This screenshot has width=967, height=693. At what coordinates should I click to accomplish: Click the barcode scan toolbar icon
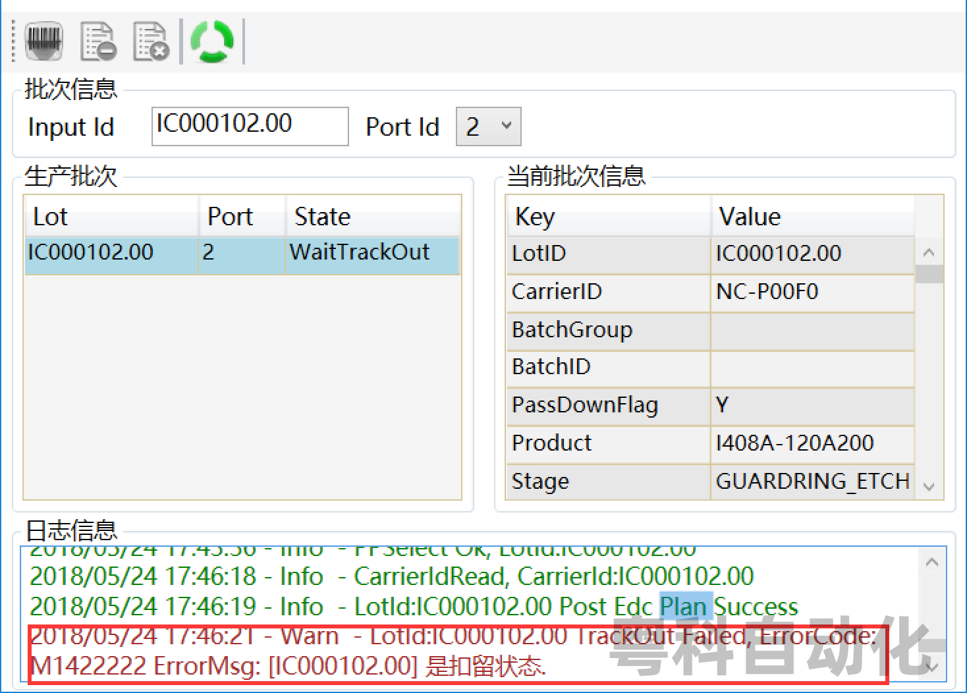point(44,42)
